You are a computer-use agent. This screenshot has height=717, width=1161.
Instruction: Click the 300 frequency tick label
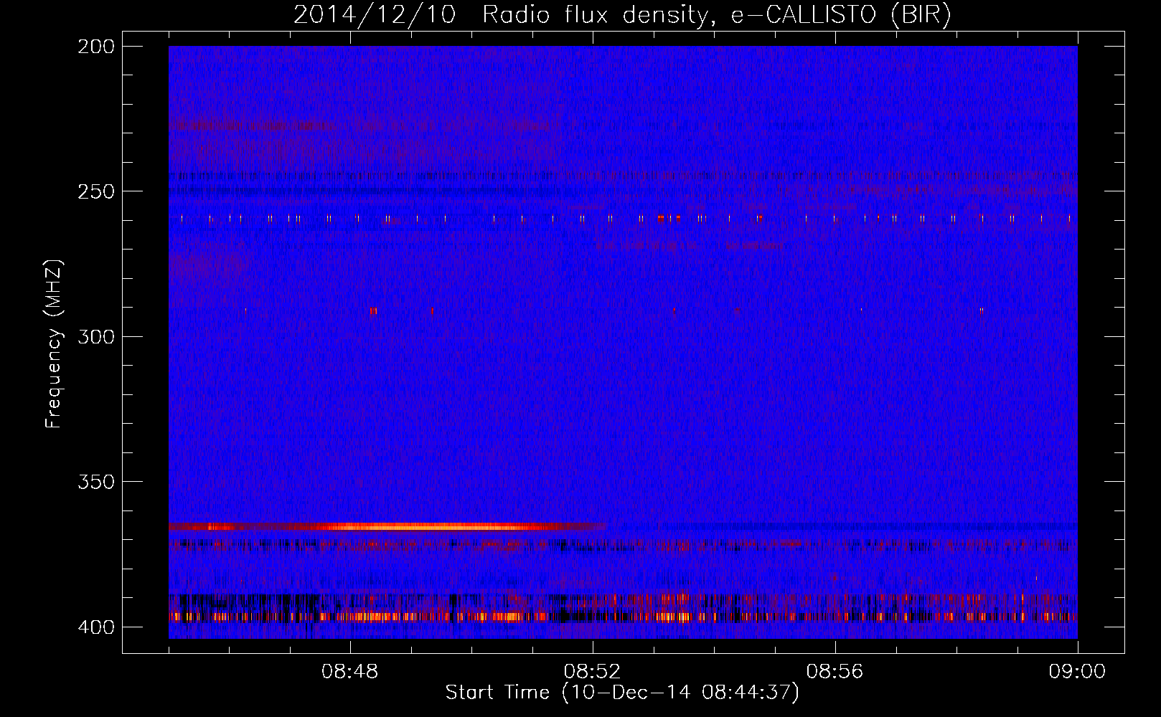[x=95, y=336]
